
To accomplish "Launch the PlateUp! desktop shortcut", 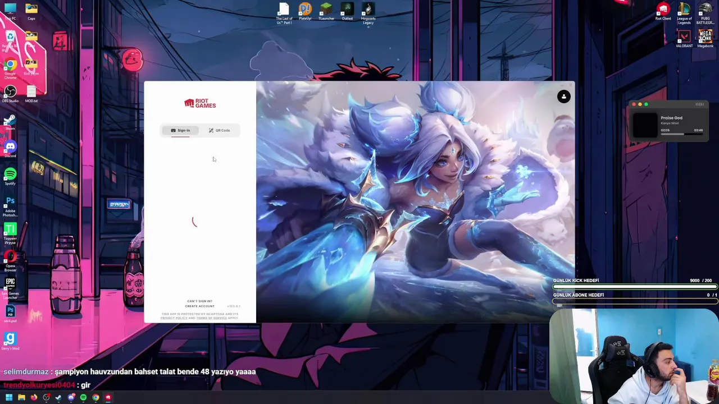I will pos(305,11).
